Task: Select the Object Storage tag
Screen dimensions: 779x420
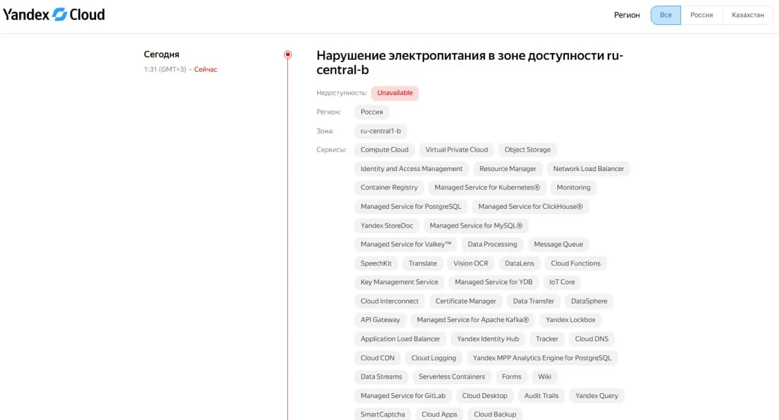Action: 528,150
